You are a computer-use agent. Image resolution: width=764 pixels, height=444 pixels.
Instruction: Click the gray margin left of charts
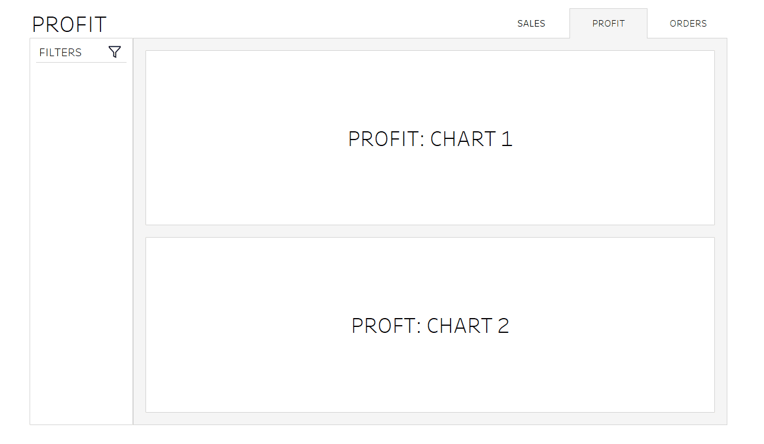tap(140, 231)
